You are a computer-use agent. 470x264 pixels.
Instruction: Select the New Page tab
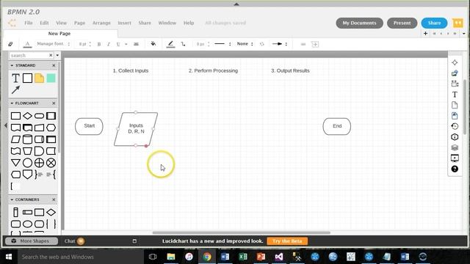pyautogui.click(x=59, y=34)
